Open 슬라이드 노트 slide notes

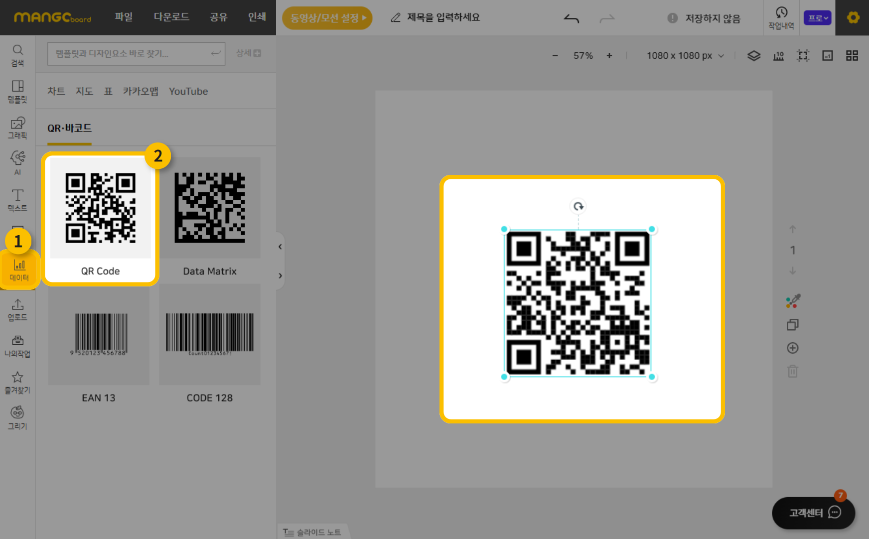[312, 532]
